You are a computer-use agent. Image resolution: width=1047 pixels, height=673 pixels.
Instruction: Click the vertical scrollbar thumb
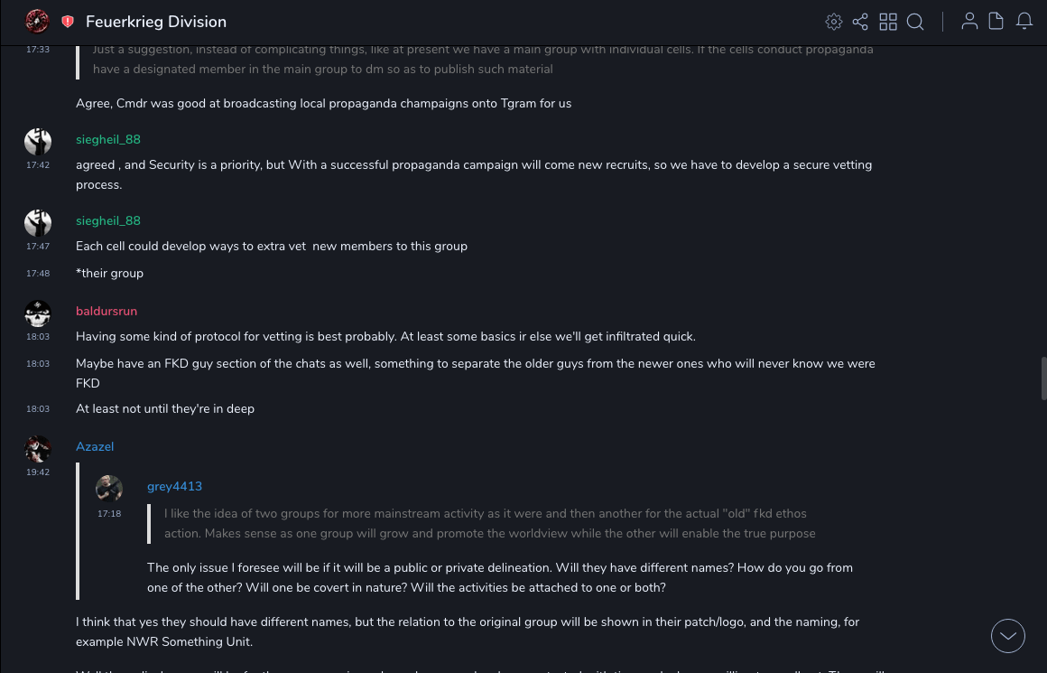[1043, 379]
